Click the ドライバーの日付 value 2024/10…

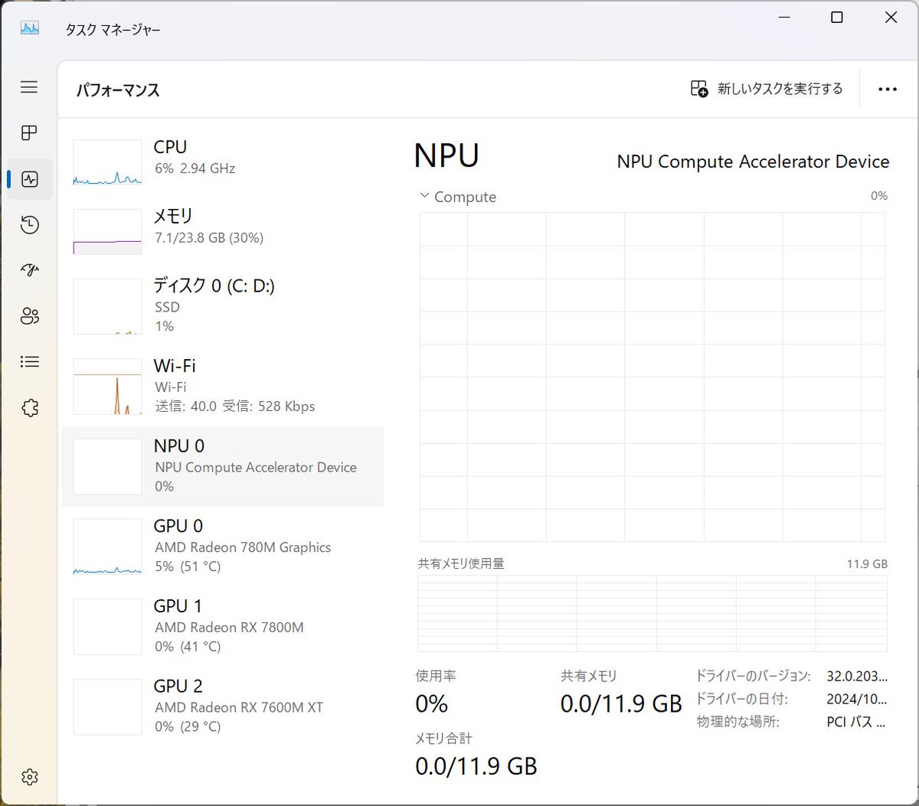[857, 699]
